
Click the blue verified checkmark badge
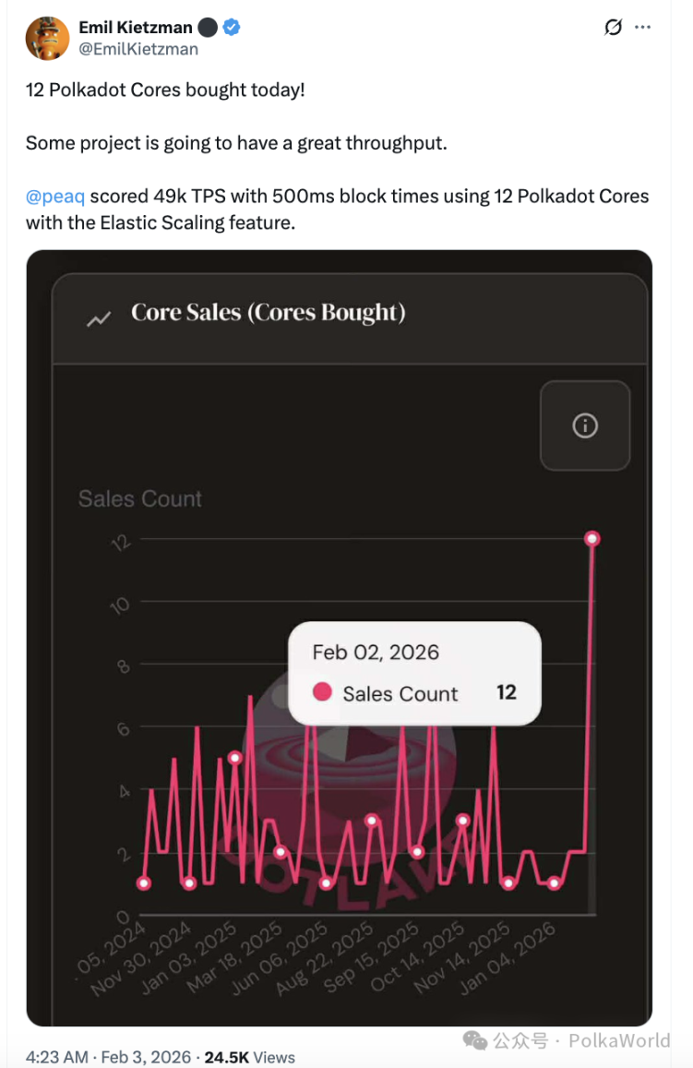(233, 28)
